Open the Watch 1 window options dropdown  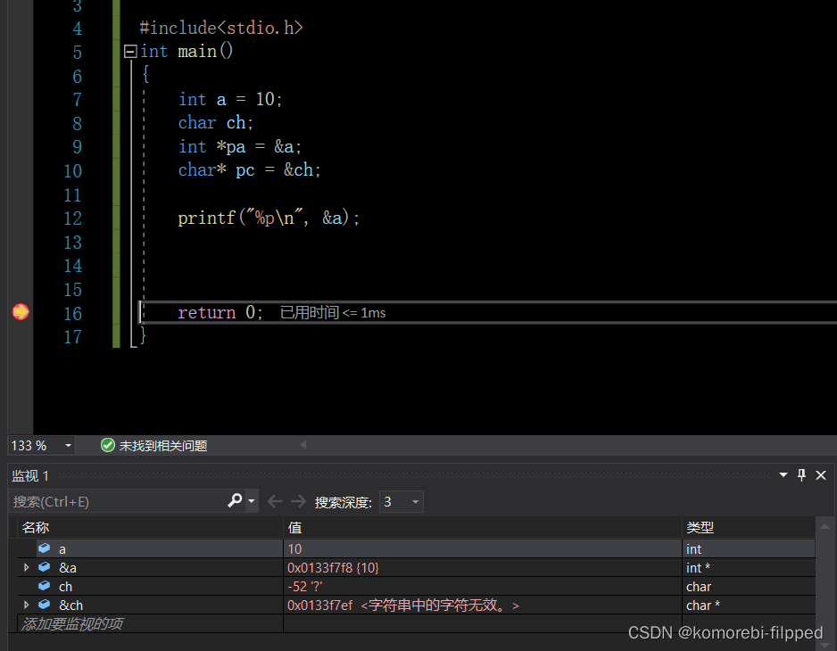pyautogui.click(x=783, y=474)
